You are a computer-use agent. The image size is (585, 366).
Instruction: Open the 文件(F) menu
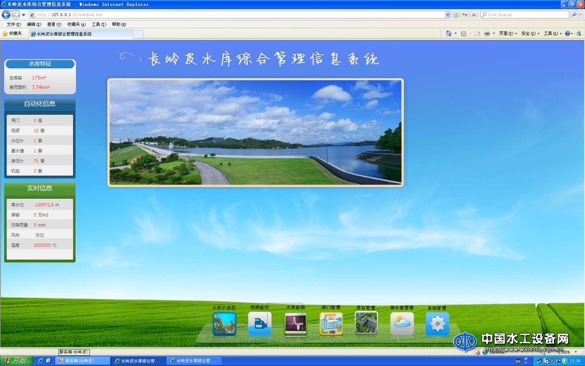coord(14,24)
